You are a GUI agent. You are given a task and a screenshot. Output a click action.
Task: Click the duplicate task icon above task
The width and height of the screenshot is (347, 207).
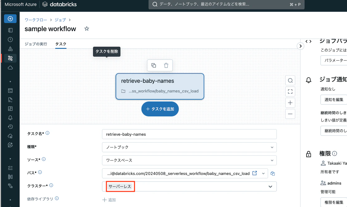[154, 65]
